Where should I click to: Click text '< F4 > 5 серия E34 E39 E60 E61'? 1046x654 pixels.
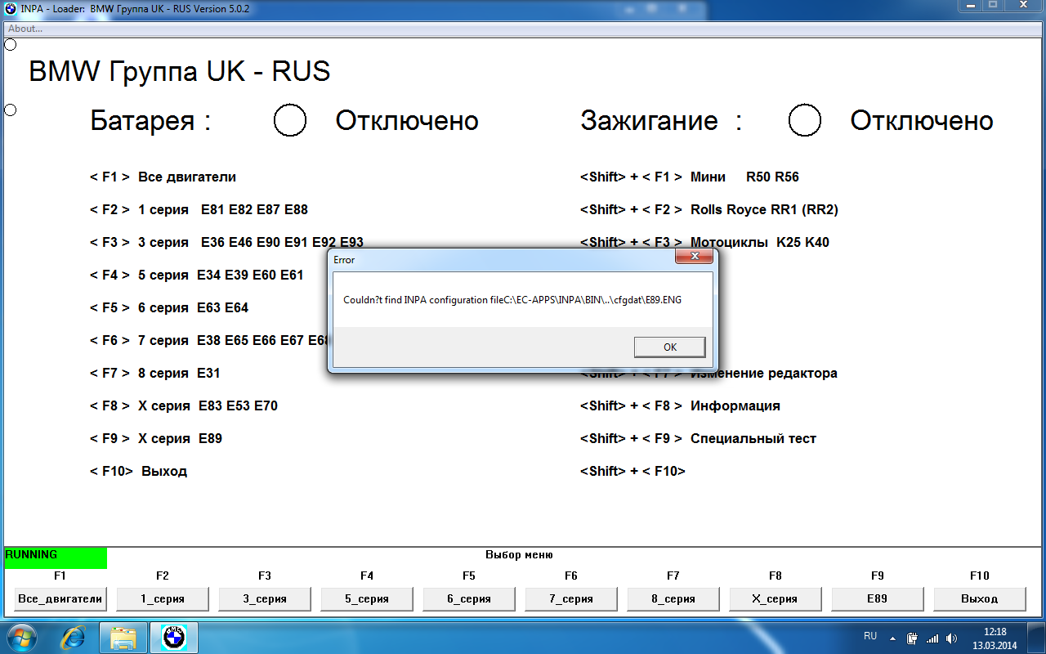(196, 275)
